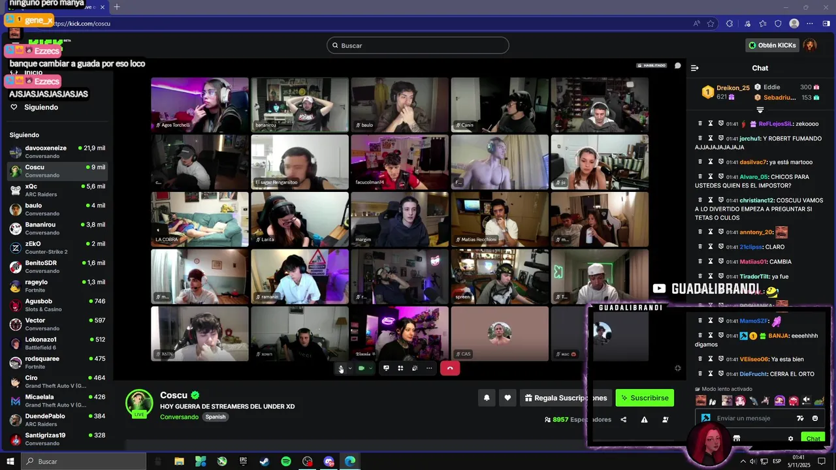Open Steam from the taskbar
The image size is (836, 470).
(265, 462)
